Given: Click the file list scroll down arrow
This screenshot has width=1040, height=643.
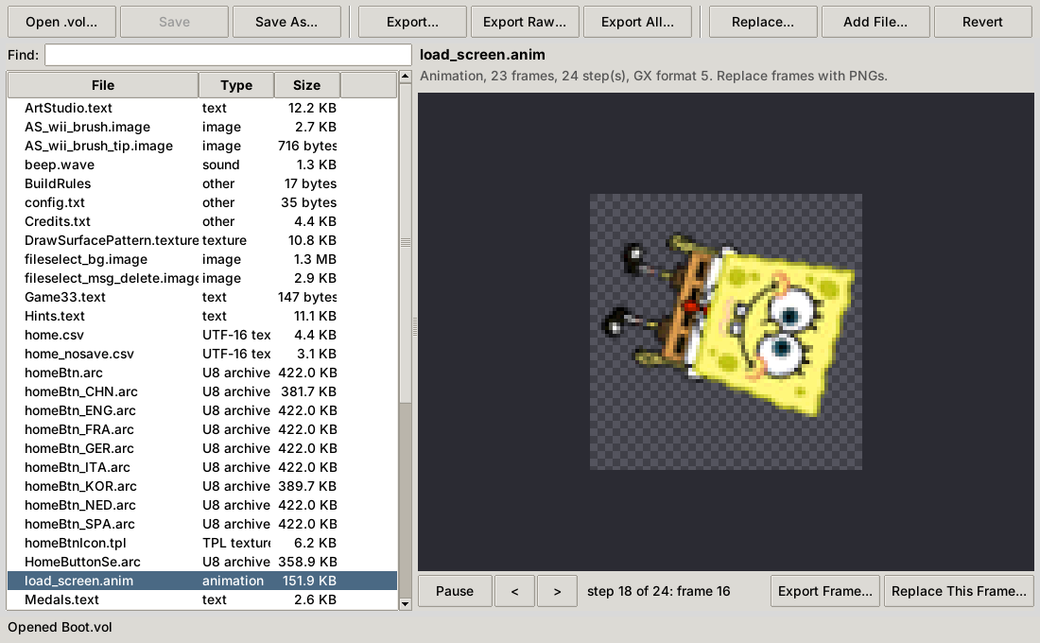Looking at the screenshot, I should click(406, 604).
